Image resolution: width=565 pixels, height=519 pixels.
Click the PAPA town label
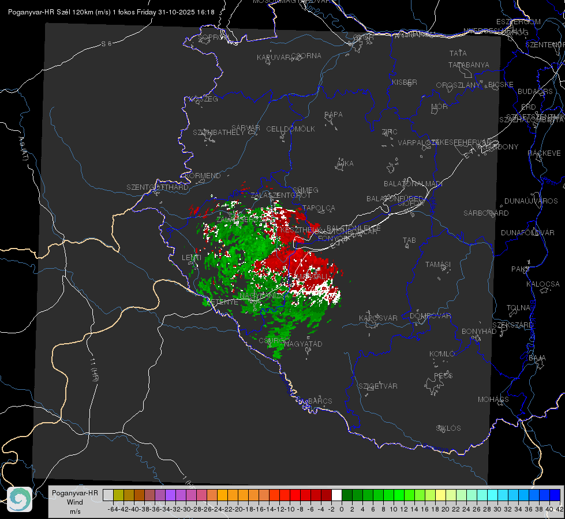pos(334,115)
